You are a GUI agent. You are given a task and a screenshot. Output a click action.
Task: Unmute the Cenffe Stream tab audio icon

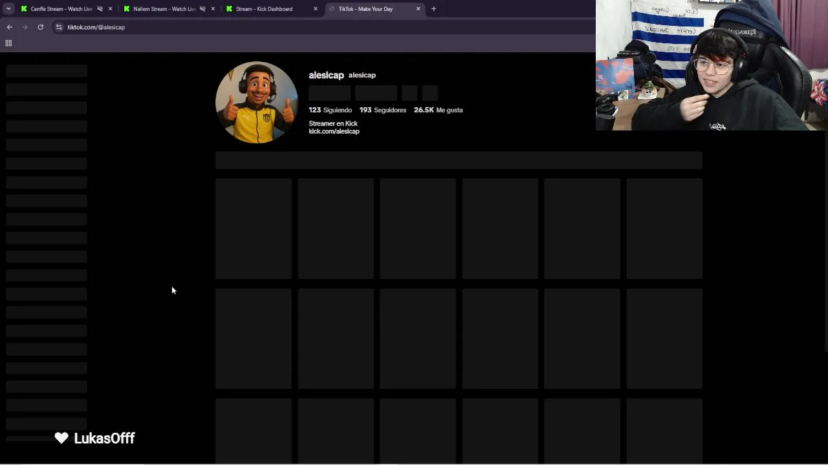coord(100,9)
